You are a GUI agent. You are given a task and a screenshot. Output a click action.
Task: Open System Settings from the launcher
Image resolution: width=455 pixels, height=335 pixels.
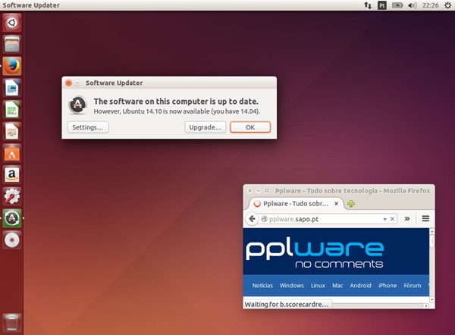click(x=12, y=196)
